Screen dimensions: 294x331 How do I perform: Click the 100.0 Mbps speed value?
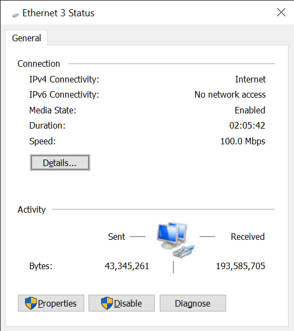point(242,141)
